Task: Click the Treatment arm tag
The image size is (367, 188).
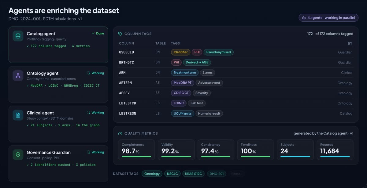Action: (x=185, y=73)
